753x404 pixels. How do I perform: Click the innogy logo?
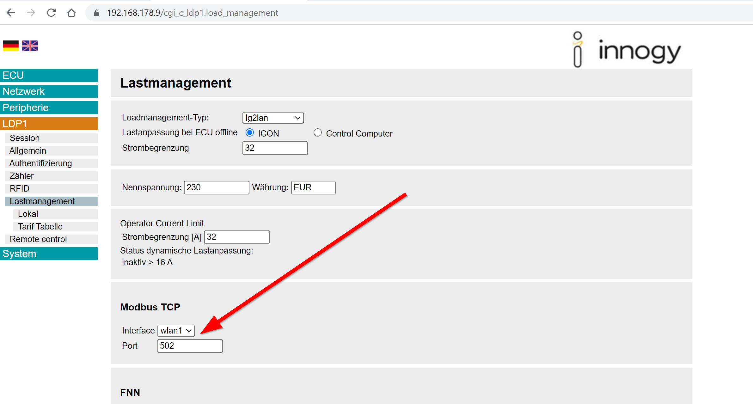627,50
